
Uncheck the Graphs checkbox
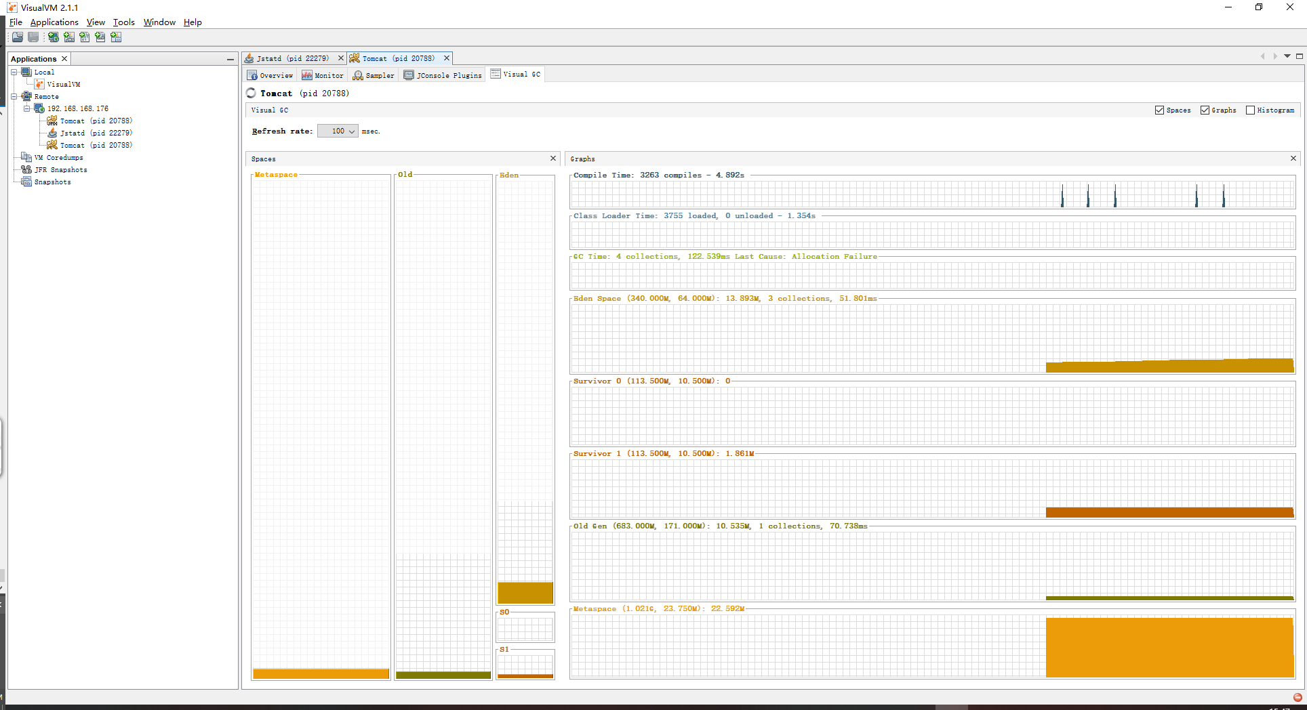click(x=1205, y=110)
